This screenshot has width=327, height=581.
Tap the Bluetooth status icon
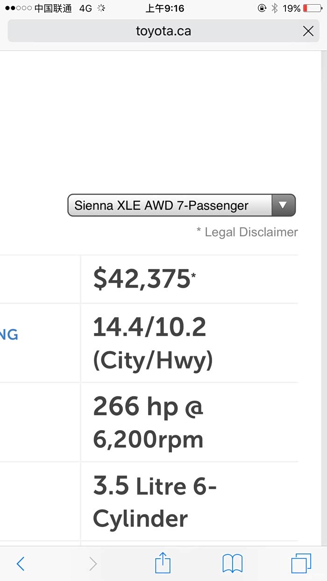point(275,8)
